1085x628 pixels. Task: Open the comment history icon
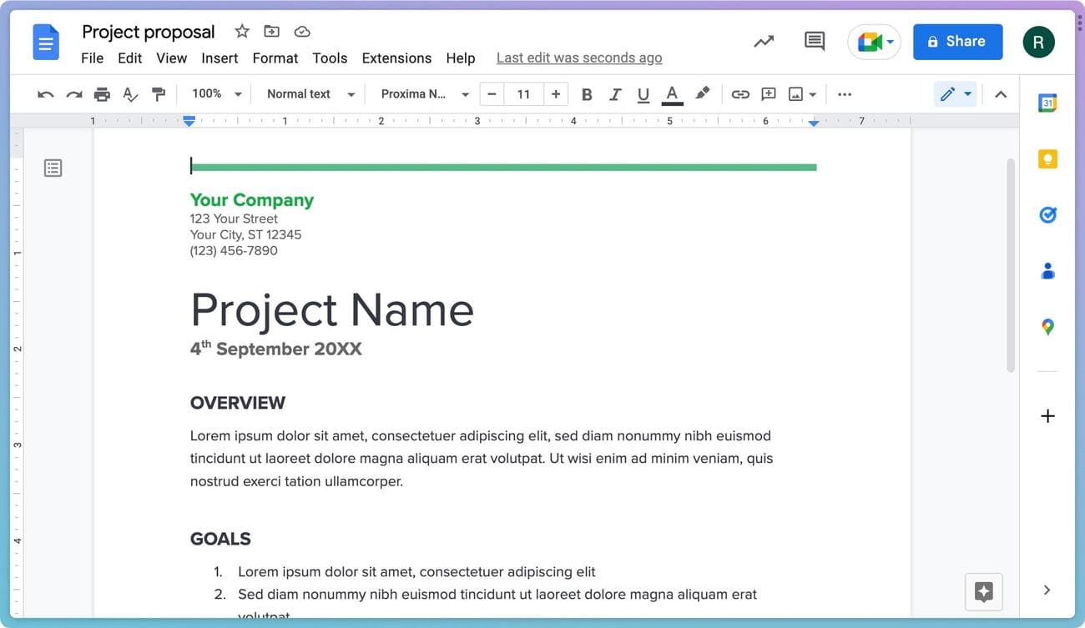814,41
